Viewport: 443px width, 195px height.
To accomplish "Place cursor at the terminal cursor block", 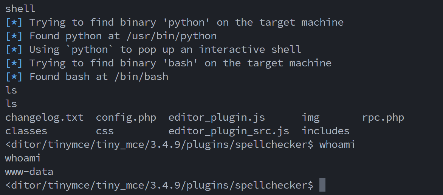I will [322, 185].
